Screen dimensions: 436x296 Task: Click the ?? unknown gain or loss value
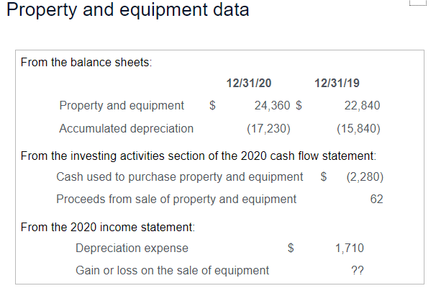pyautogui.click(x=356, y=270)
